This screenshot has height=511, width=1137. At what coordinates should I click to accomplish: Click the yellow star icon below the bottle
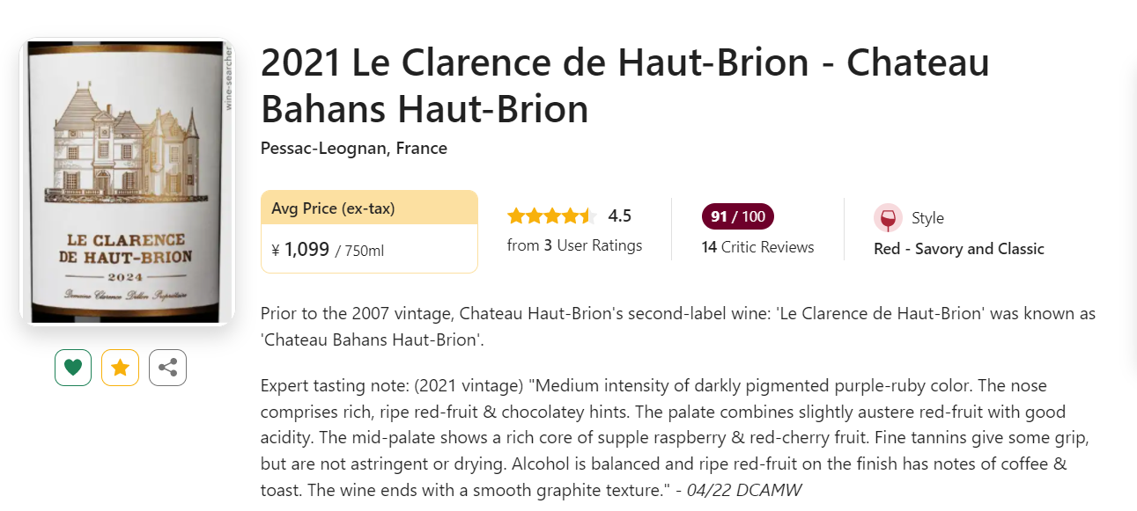120,368
